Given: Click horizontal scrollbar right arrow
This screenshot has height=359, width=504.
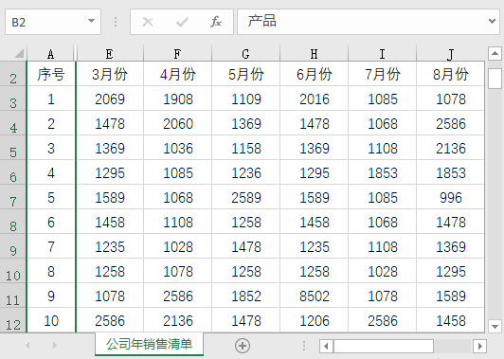Looking at the screenshot, I should pos(480,346).
